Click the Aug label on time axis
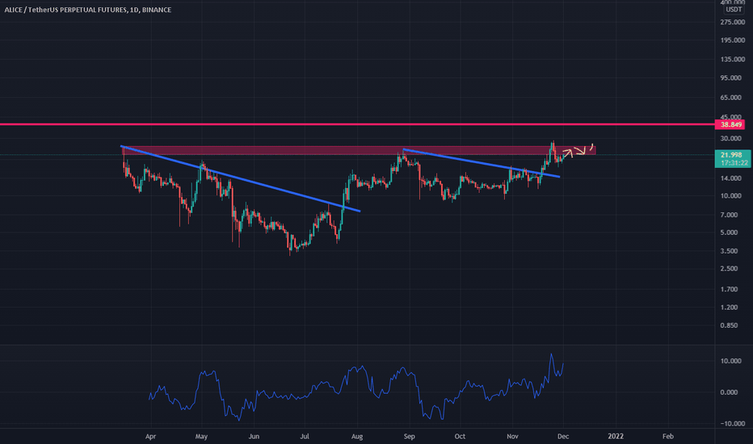This screenshot has width=753, height=444. click(357, 436)
